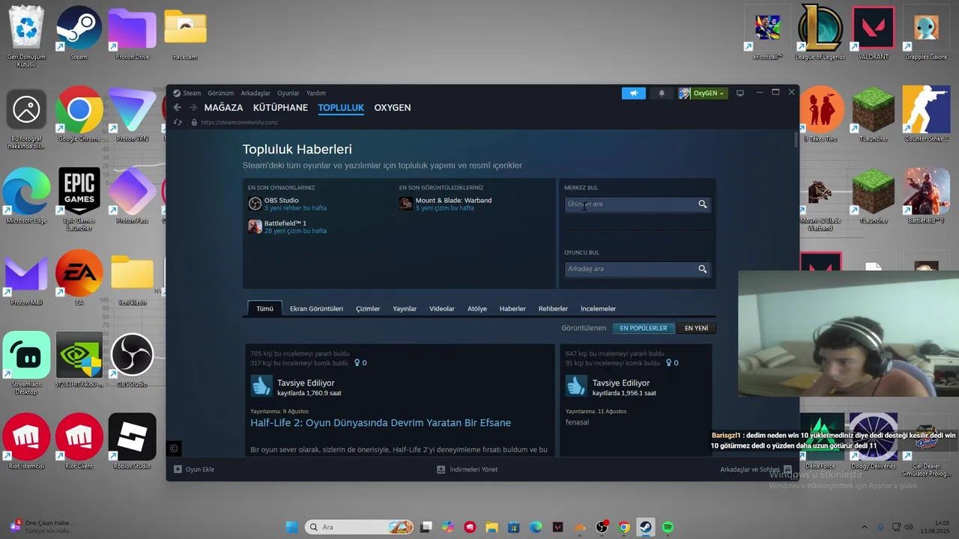The height and width of the screenshot is (539, 959).
Task: Reload the Steam community page
Action: point(178,122)
